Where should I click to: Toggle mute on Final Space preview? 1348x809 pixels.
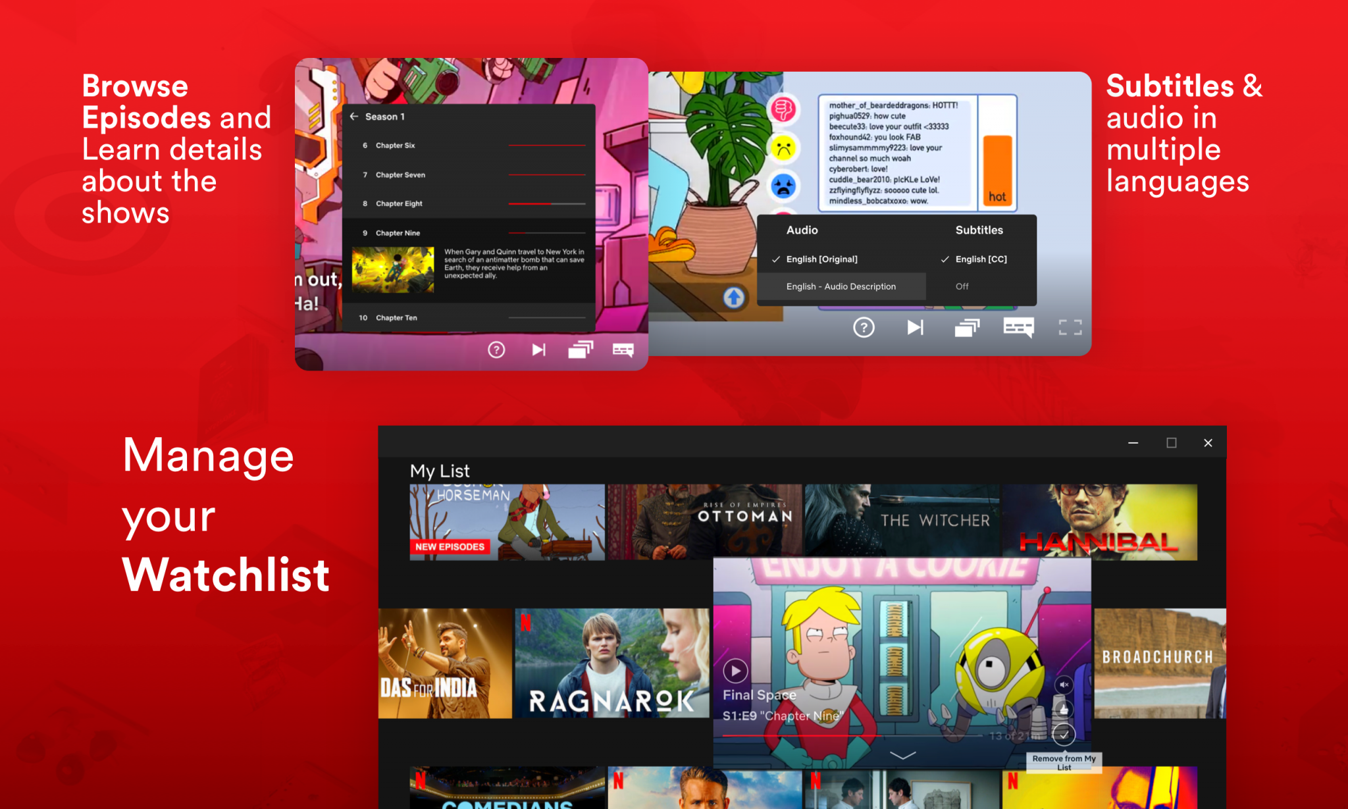pos(1064,685)
